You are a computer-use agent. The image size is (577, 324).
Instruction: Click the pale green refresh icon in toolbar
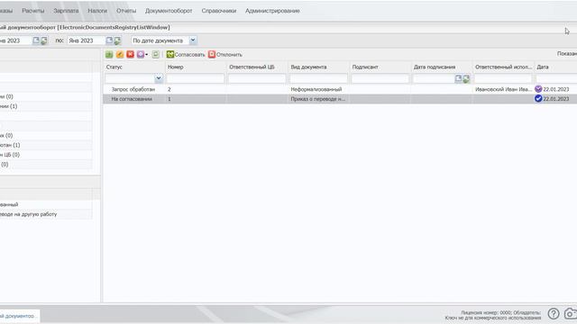[x=156, y=54]
